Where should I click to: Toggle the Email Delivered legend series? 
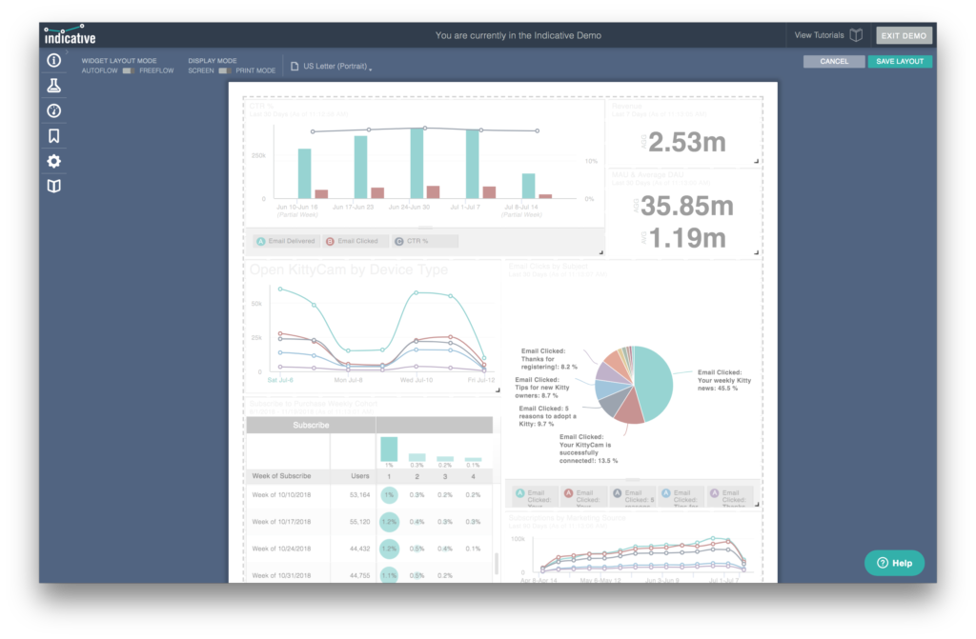pos(286,242)
